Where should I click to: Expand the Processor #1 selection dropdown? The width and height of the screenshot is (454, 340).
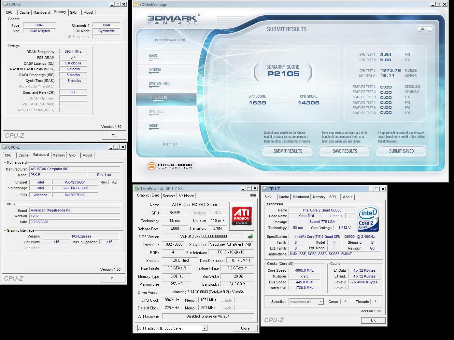click(x=321, y=302)
